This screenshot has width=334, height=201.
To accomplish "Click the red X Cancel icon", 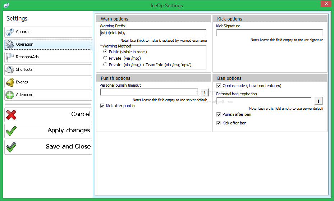I will tap(11, 115).
